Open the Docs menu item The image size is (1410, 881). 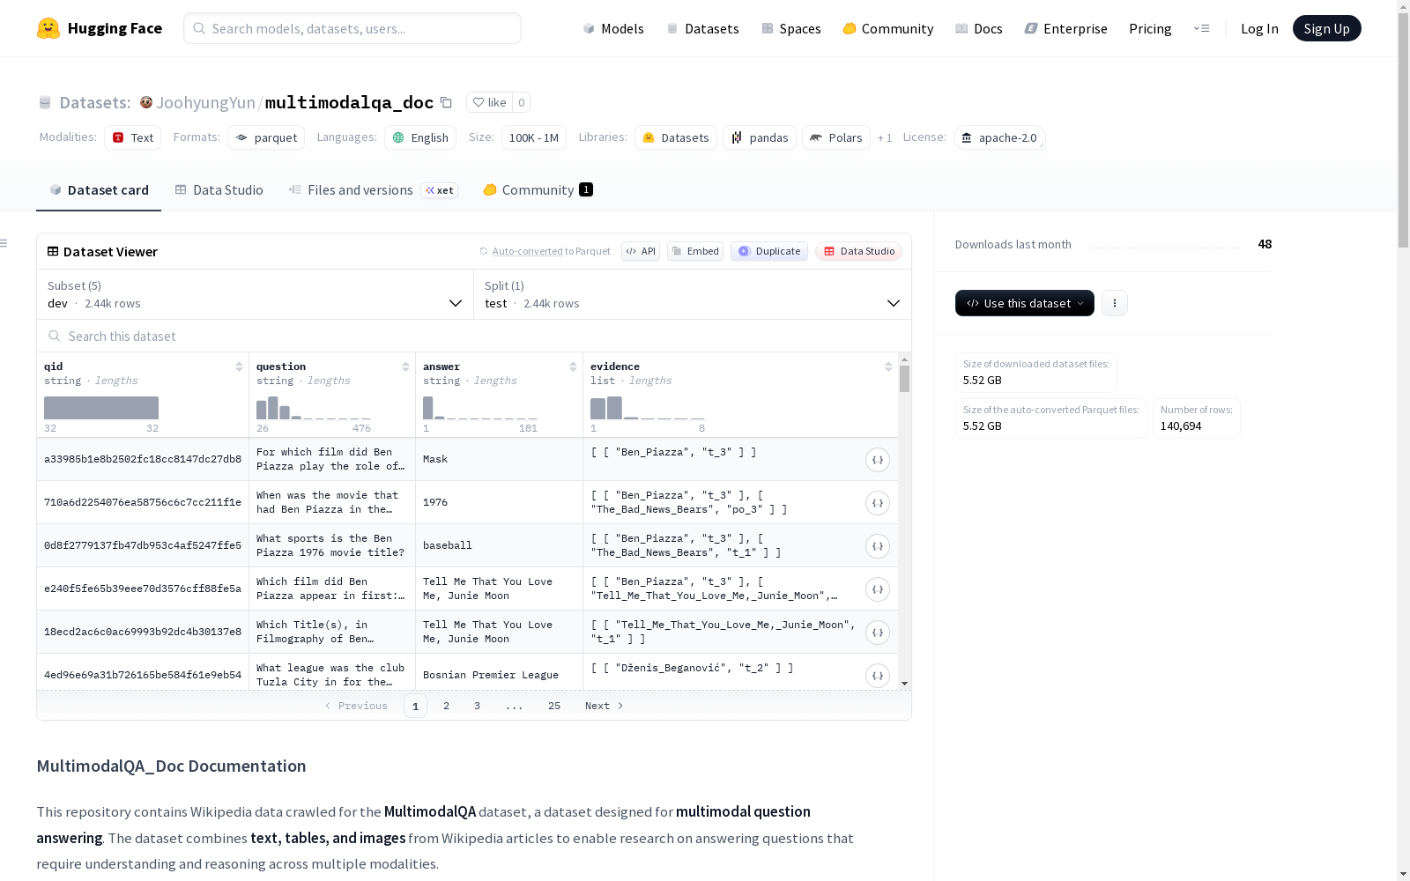(x=978, y=28)
